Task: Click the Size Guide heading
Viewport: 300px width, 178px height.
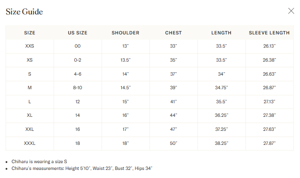Action: coord(24,12)
